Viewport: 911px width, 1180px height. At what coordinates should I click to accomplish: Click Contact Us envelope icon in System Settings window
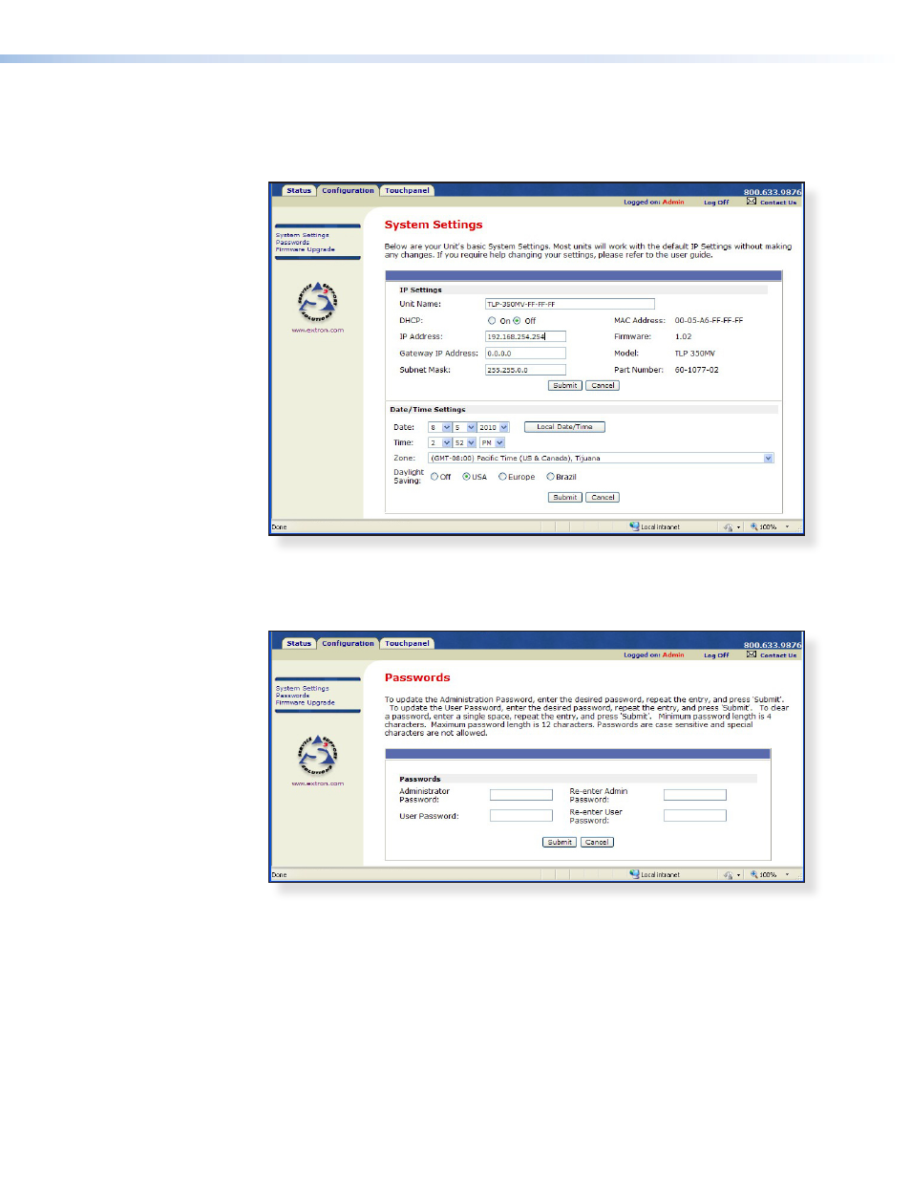(x=752, y=202)
